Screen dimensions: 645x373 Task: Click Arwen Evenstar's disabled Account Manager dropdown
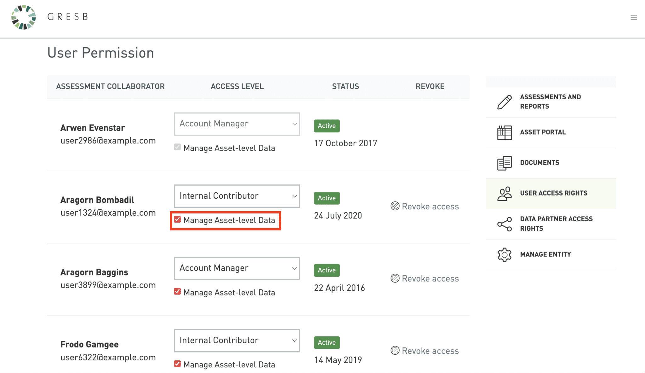click(237, 124)
